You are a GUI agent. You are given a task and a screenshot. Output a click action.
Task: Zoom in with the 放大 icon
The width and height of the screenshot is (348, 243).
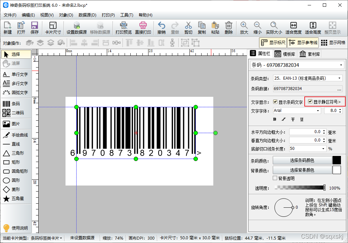click(244, 28)
